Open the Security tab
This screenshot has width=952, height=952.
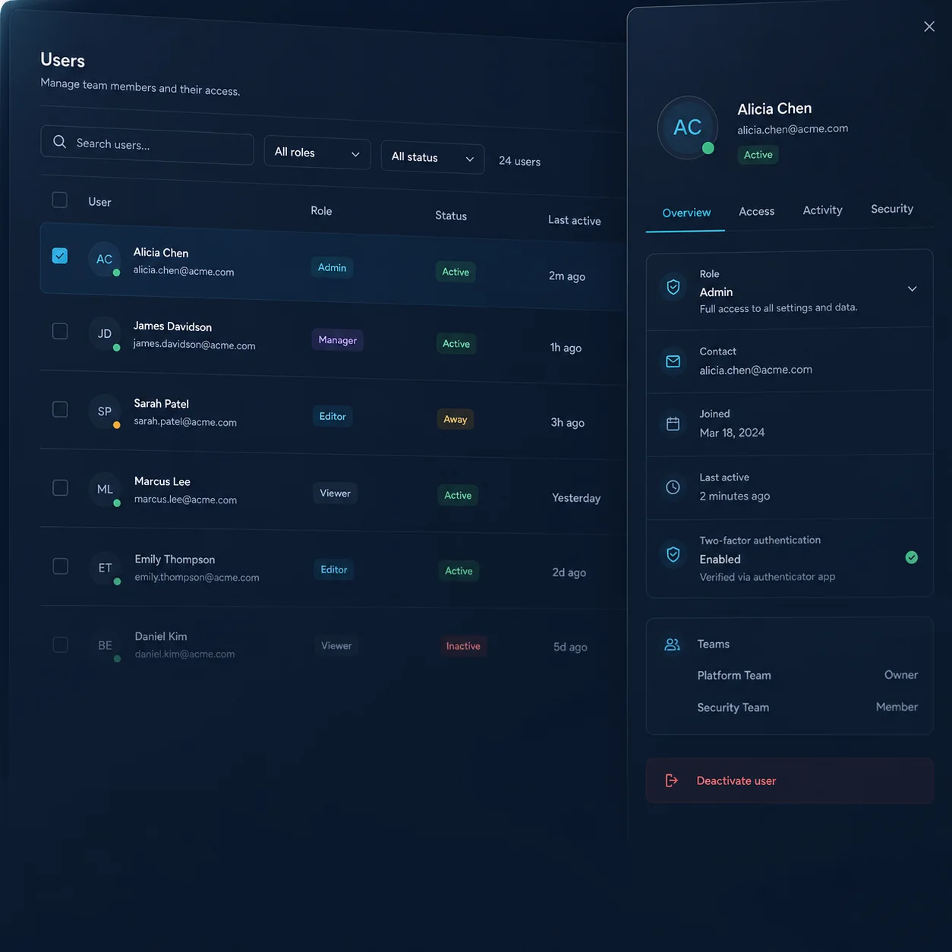[x=892, y=209]
